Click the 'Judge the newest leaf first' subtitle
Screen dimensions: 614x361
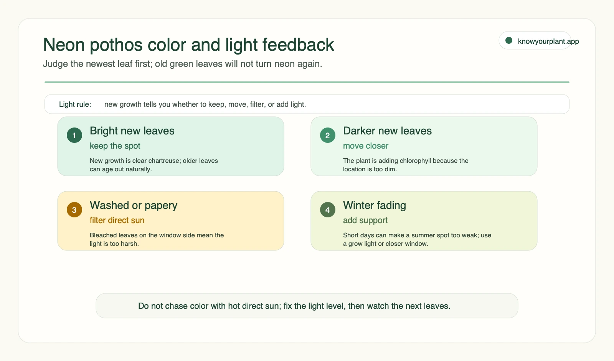pyautogui.click(x=183, y=64)
